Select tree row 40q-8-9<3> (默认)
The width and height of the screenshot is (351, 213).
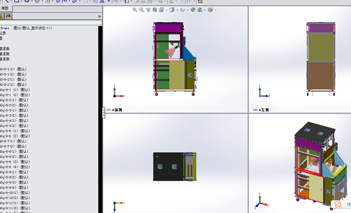(14, 182)
